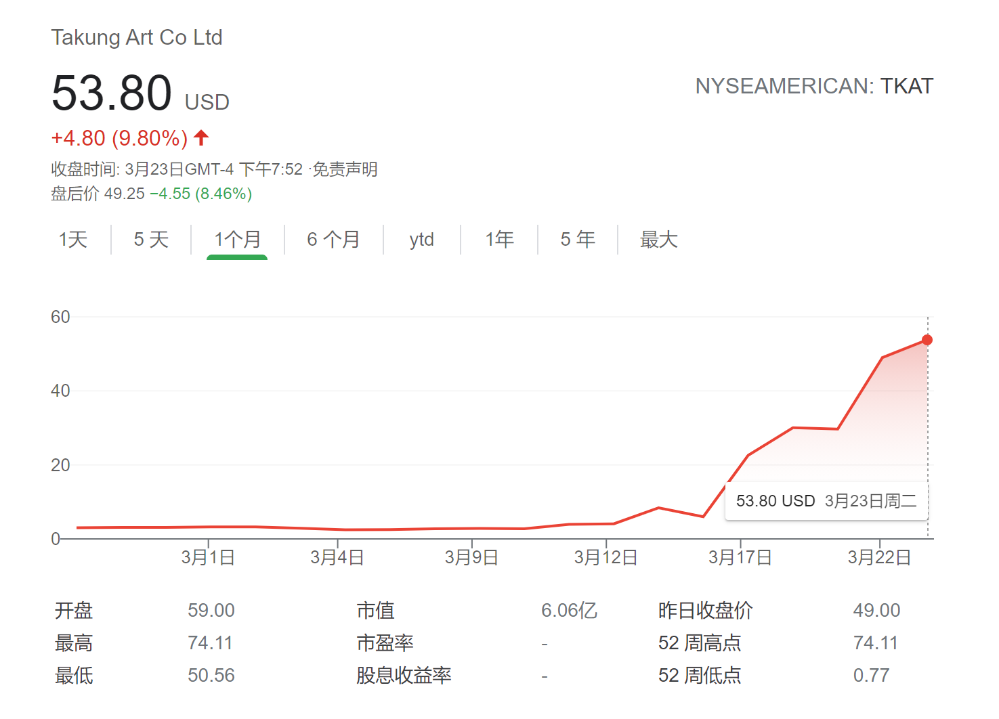
Task: Click the 市值 value 6.06亿
Action: click(x=569, y=611)
